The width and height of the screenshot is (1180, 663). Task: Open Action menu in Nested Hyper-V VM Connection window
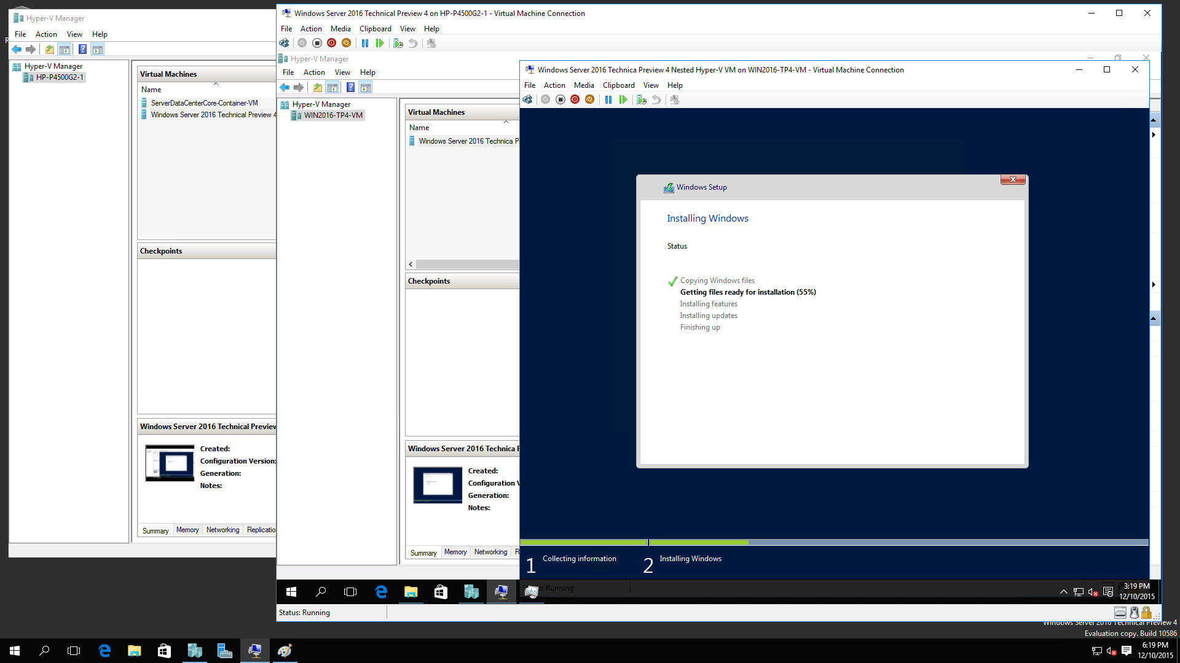click(x=554, y=85)
